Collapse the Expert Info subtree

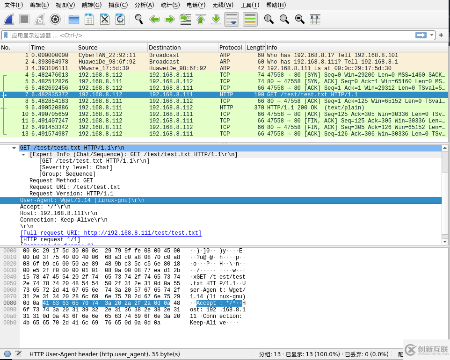tap(23, 155)
